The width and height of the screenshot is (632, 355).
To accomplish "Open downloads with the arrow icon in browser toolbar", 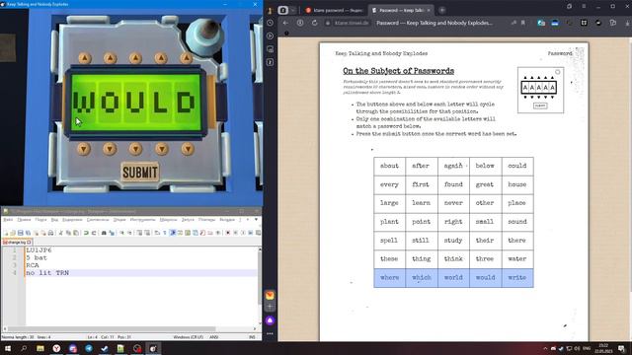I will pos(627,24).
